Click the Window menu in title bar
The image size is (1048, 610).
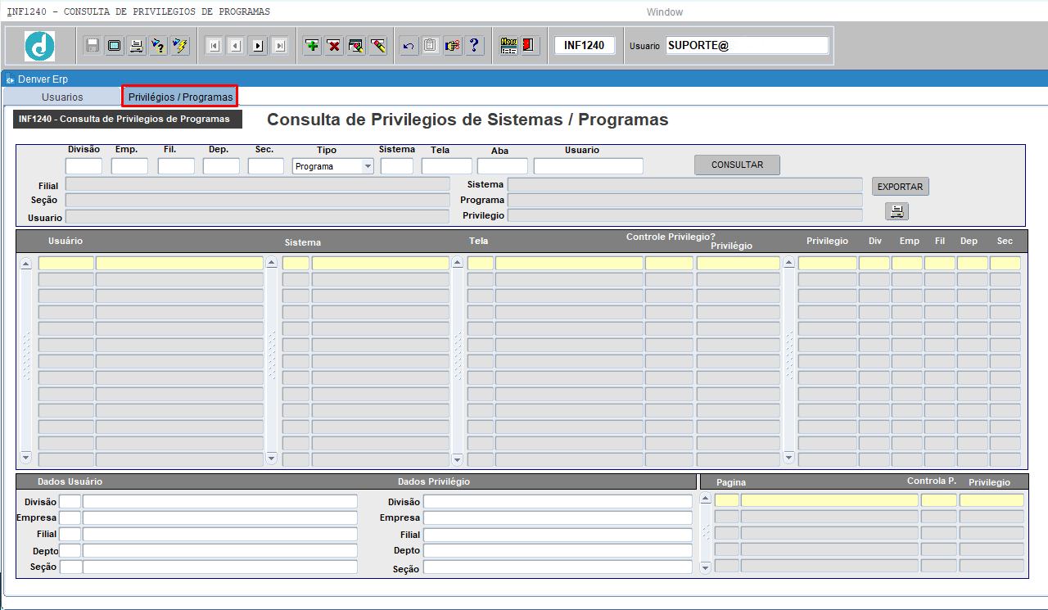[x=664, y=12]
